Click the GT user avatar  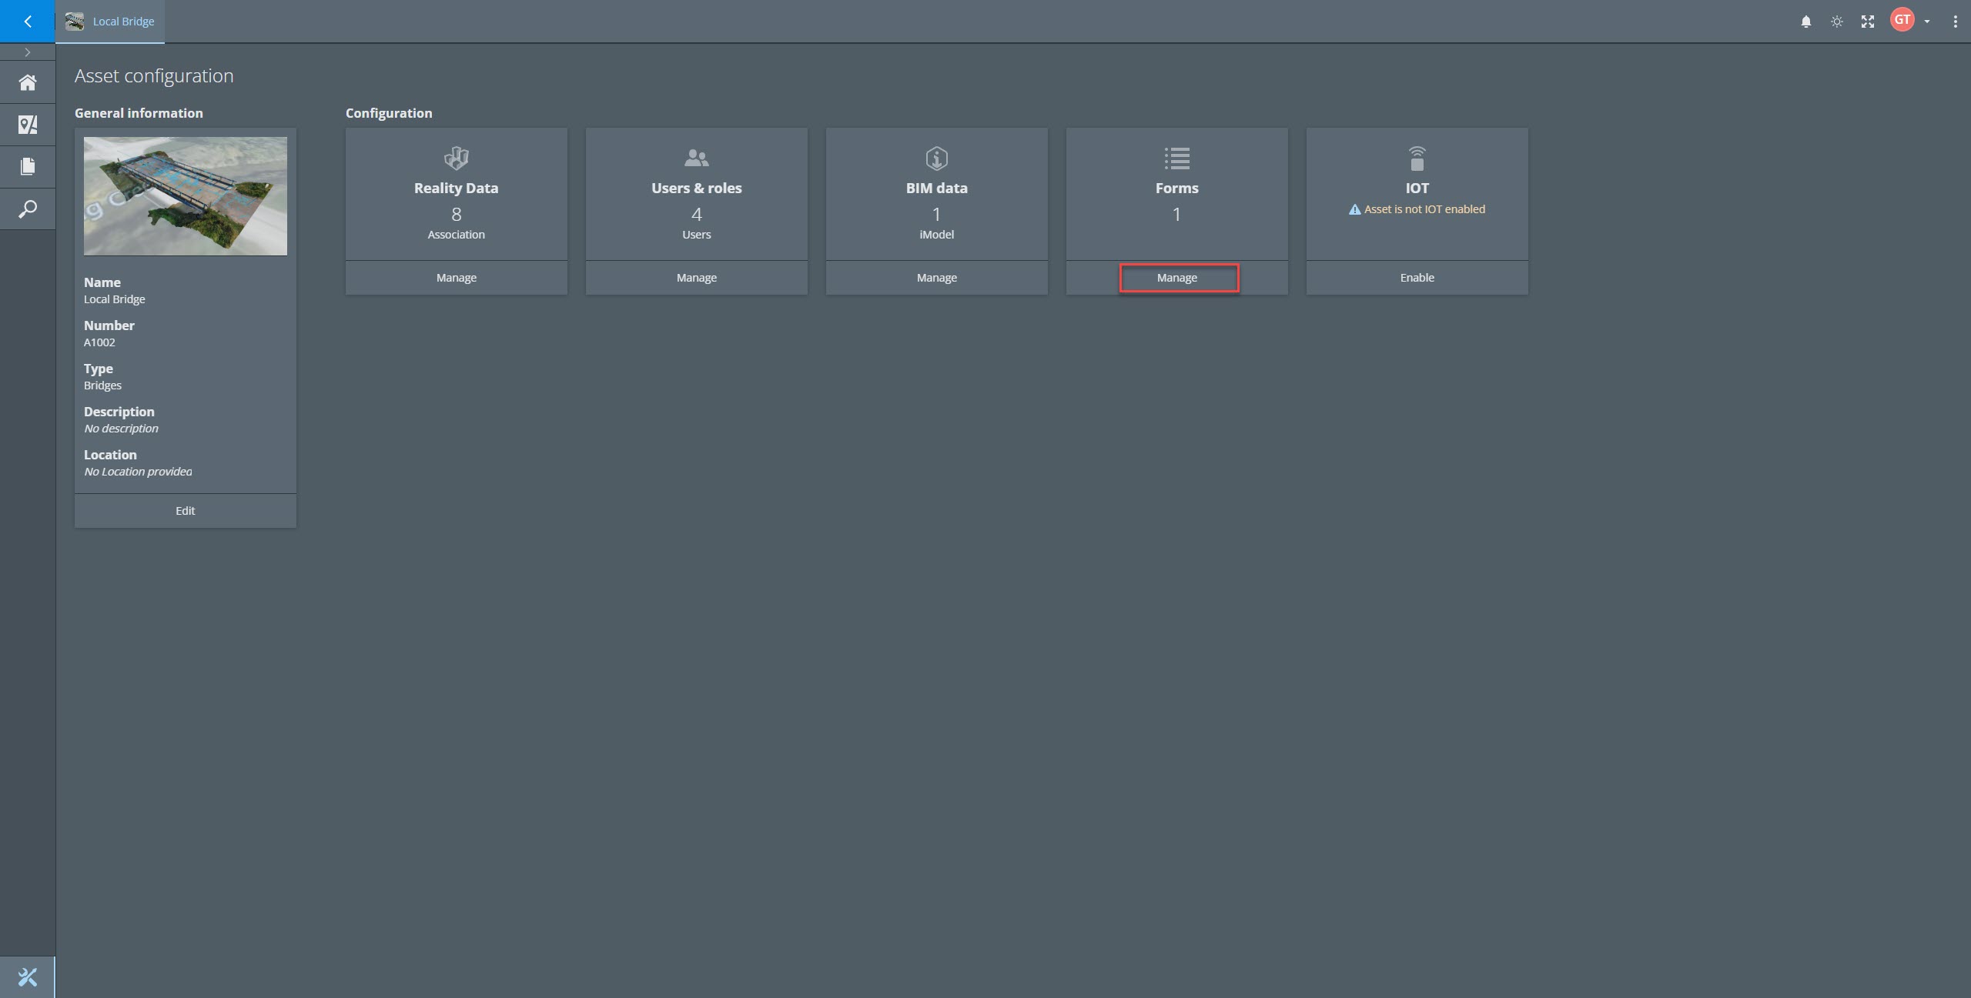click(x=1902, y=20)
